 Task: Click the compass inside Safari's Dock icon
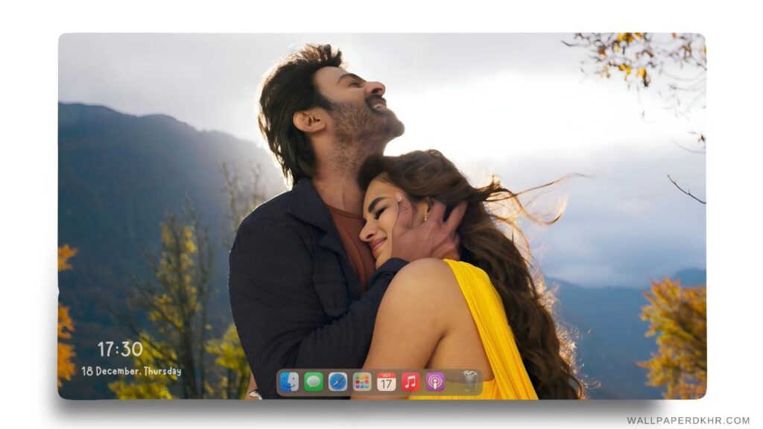(x=337, y=381)
